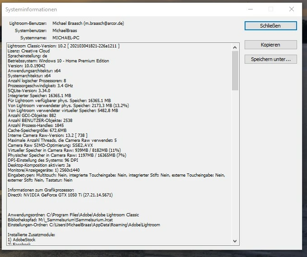This screenshot has height=257, width=307.
Task: Click the vertical scrollbar thumb
Action: click(235, 70)
